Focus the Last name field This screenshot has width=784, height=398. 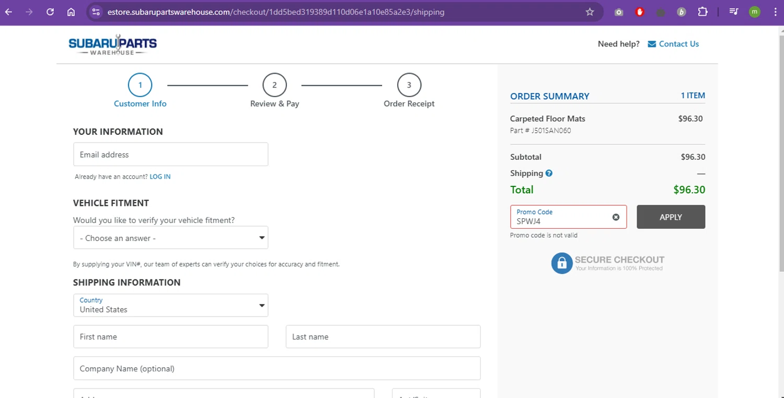click(x=383, y=337)
